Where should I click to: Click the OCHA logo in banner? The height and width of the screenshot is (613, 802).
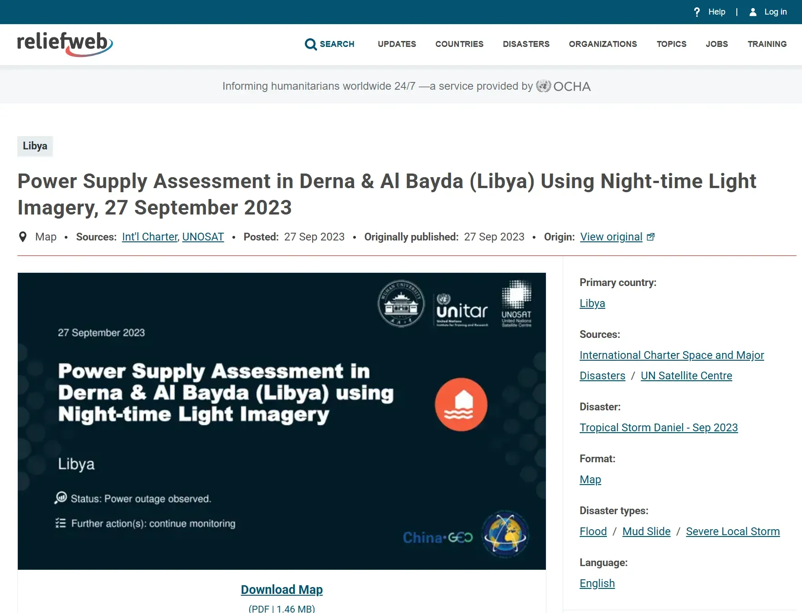pos(563,86)
